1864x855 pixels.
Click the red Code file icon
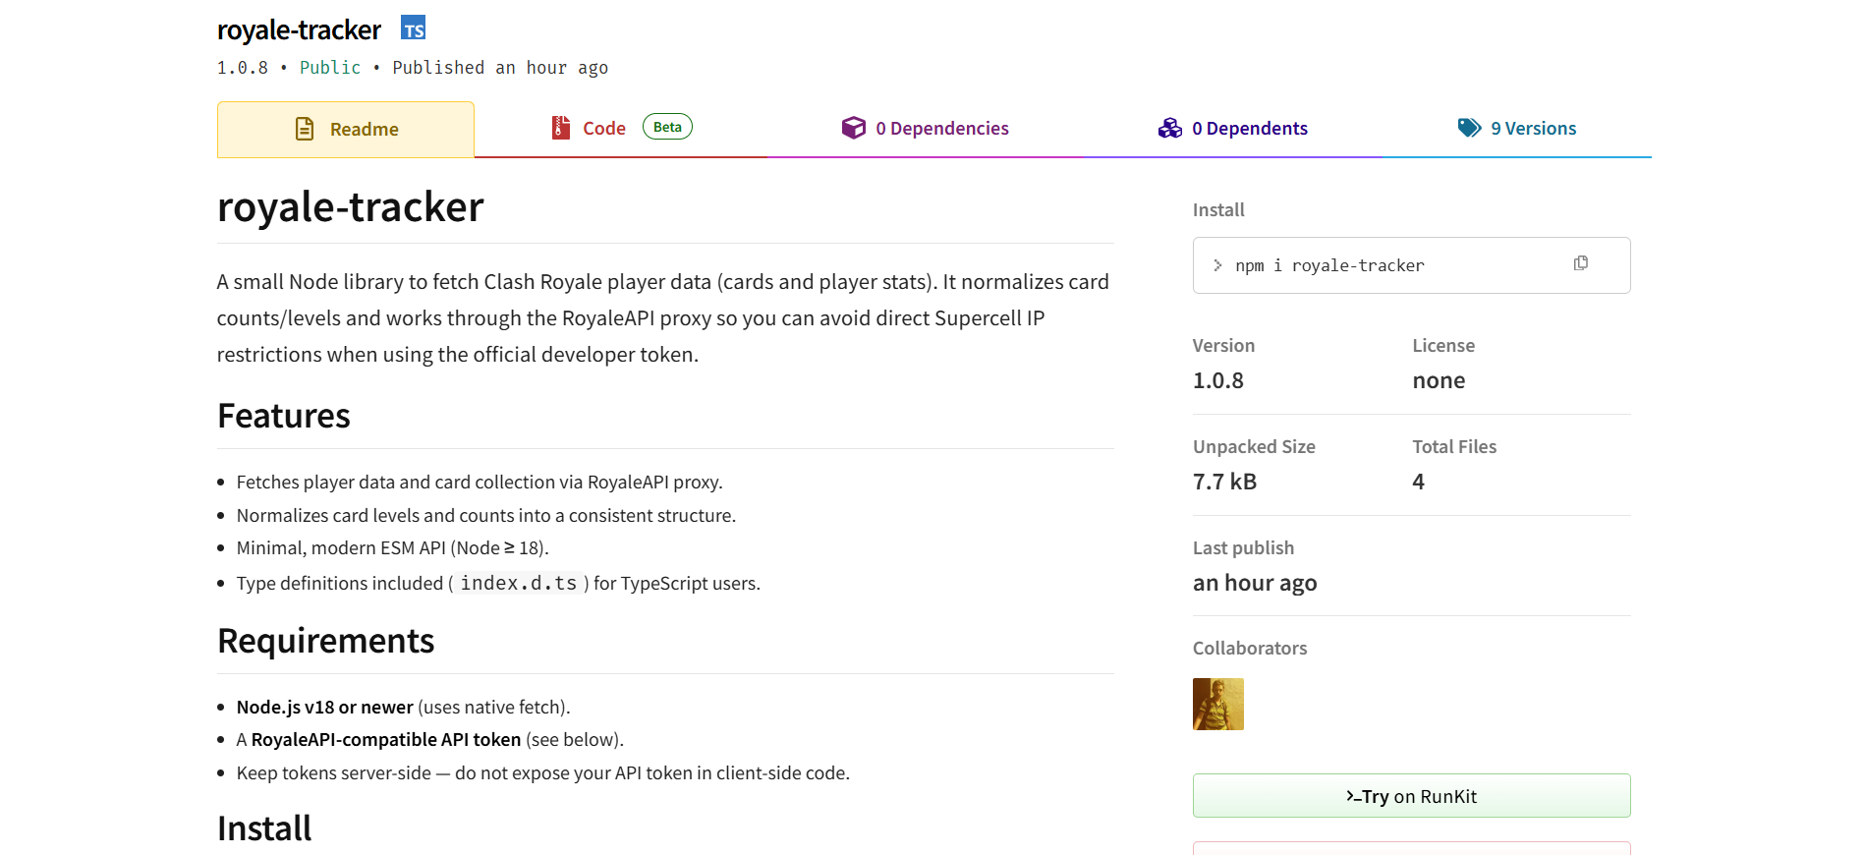pos(561,128)
